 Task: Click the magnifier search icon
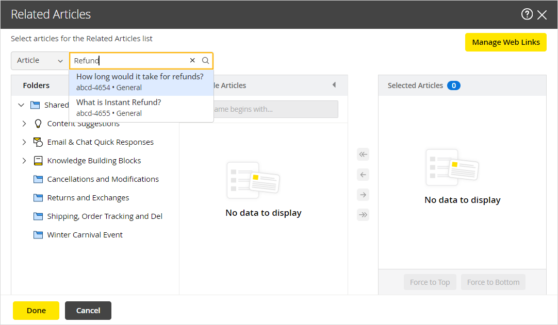205,61
